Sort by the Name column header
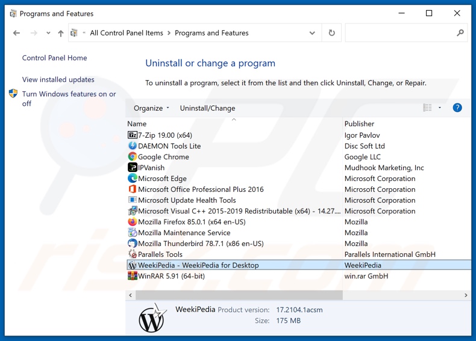Screen dimensions: 476x341 tap(137, 124)
